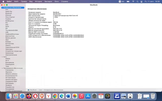Select USB in the sidebar
The height and width of the screenshot is (101, 162).
7,32
